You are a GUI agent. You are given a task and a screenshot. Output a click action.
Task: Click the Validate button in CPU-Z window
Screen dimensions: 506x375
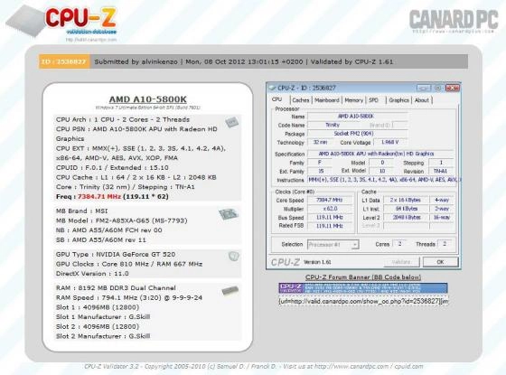(x=401, y=262)
